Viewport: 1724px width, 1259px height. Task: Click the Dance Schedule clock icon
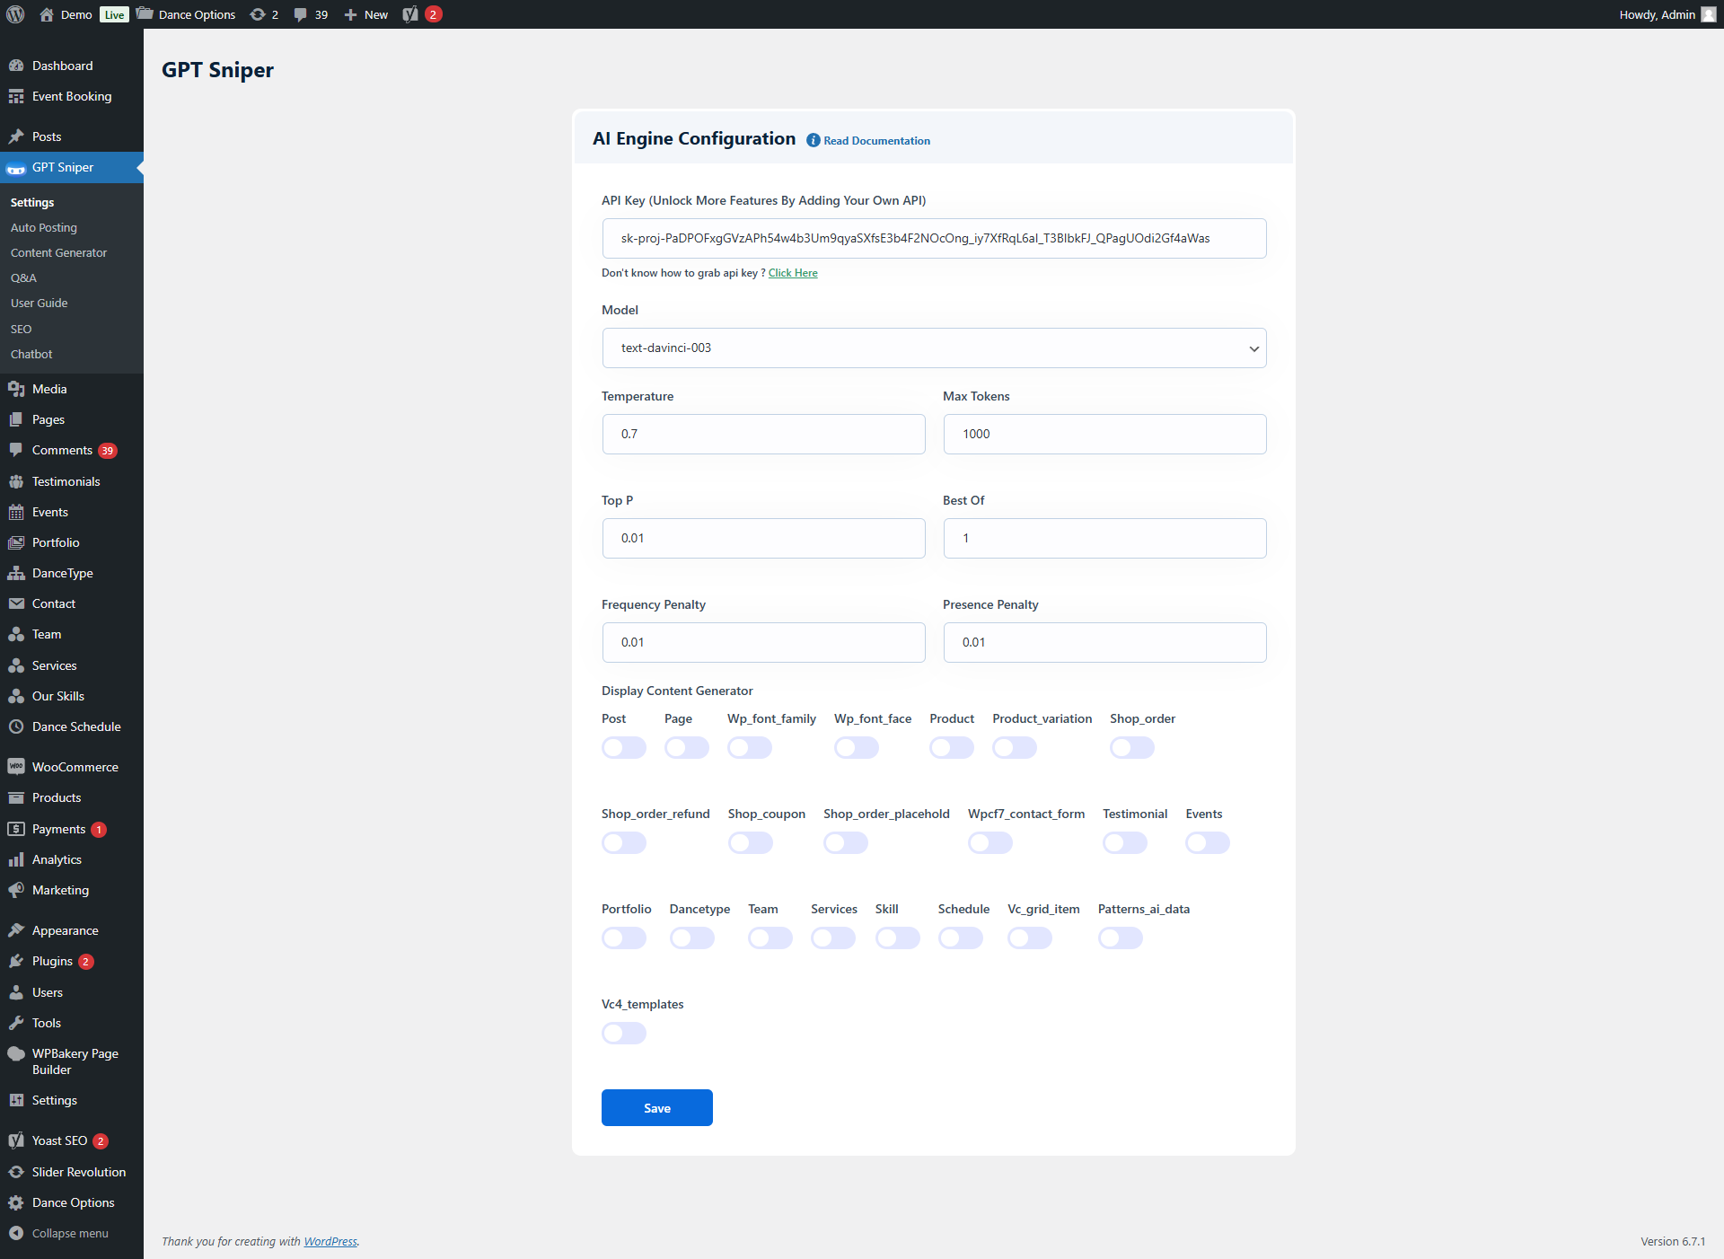pos(16,726)
